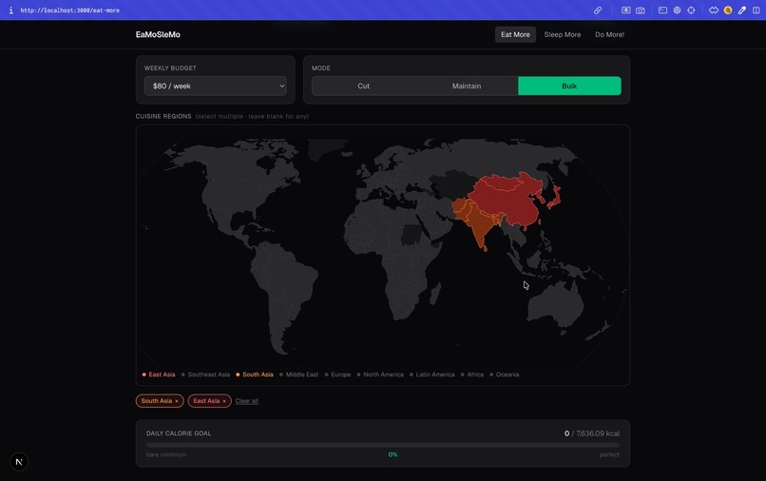
Task: Click the highlighted orange India region on map
Action: click(481, 227)
